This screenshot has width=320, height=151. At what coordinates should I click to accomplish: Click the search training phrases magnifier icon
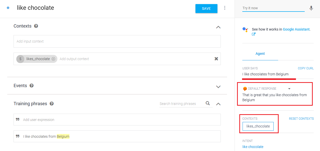click(208, 103)
